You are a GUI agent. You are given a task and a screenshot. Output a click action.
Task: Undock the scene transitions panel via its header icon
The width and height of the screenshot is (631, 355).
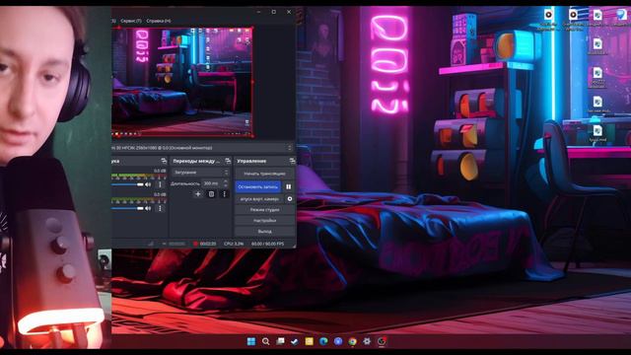(228, 161)
